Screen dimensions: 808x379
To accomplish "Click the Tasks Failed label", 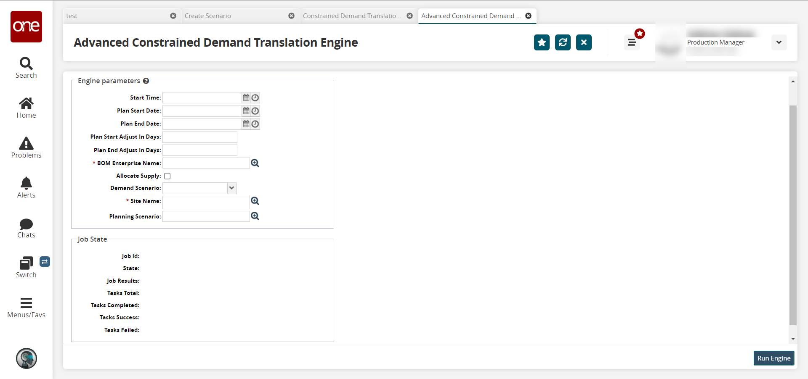I will click(122, 330).
